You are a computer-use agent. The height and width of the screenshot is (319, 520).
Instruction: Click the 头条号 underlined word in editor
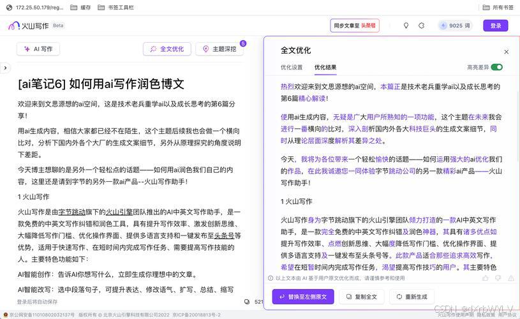(224, 236)
